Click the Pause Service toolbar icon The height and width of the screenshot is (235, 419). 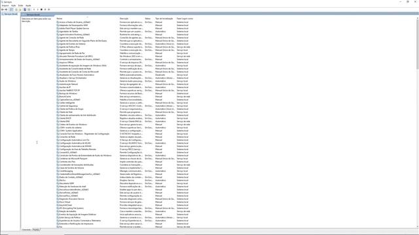point(45,9)
